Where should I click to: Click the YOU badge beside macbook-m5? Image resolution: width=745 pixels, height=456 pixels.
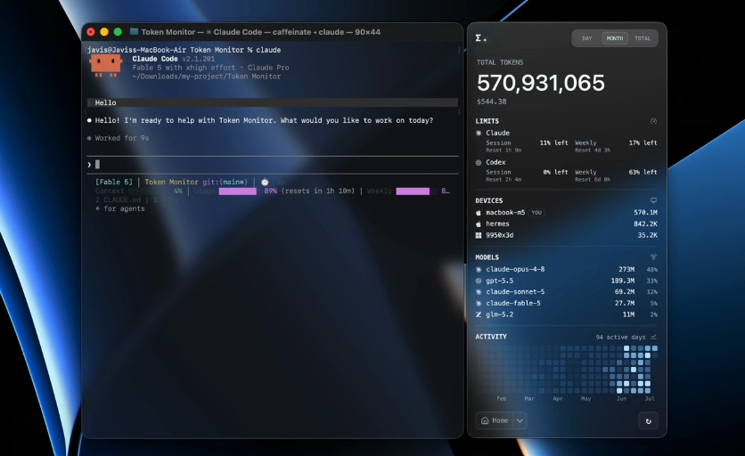pyautogui.click(x=536, y=213)
